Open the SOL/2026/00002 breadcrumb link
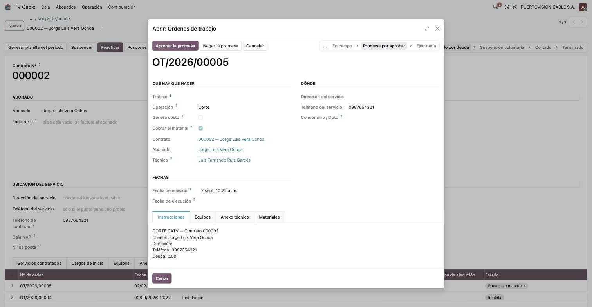592x307 pixels. click(x=54, y=19)
